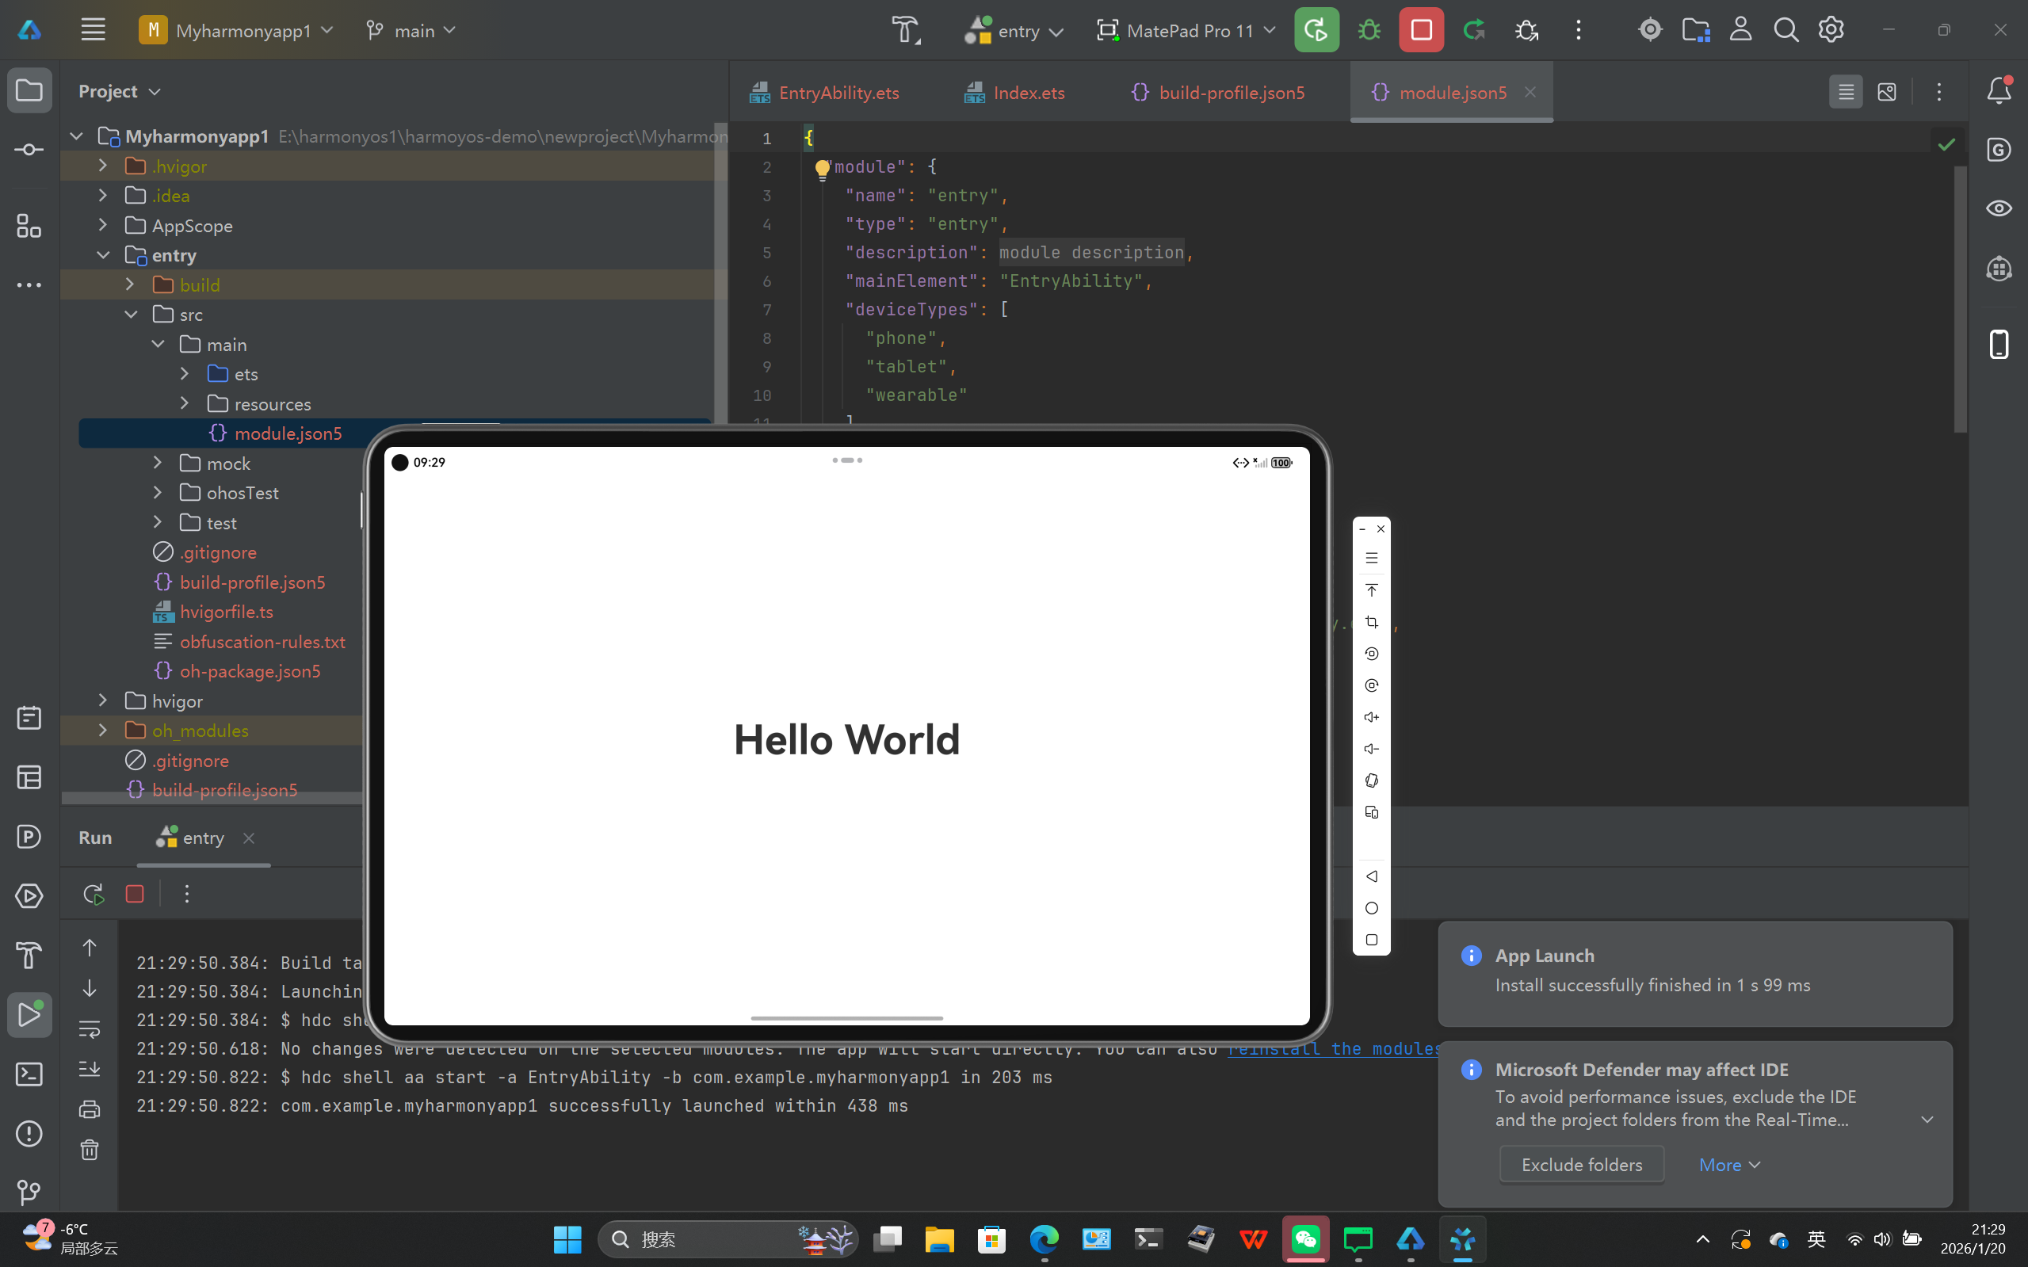Open the Windows Start menu

point(567,1238)
